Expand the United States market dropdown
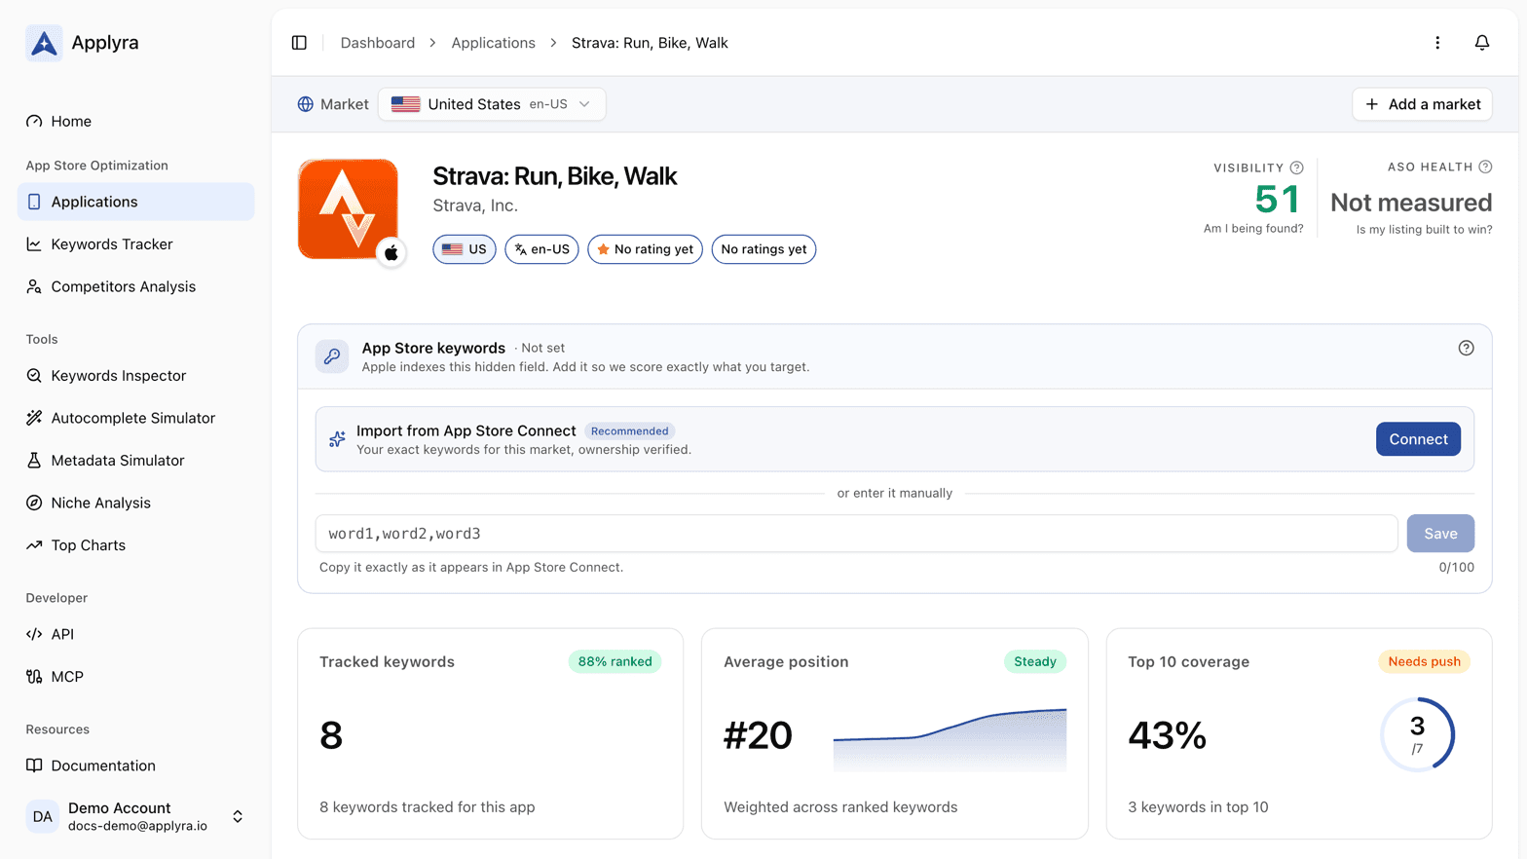The width and height of the screenshot is (1527, 859). pyautogui.click(x=492, y=104)
